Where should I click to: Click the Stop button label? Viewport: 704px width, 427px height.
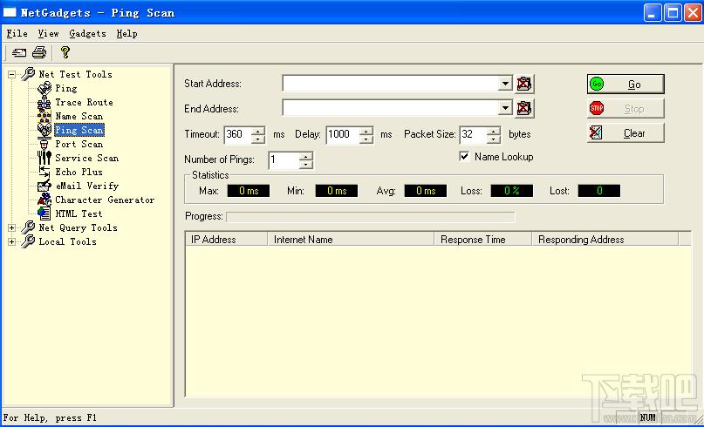point(634,109)
